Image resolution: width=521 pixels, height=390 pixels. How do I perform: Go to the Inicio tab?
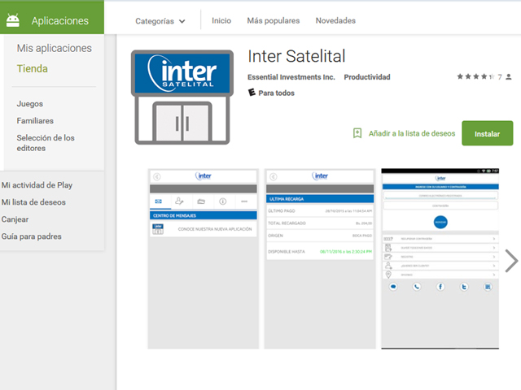pyautogui.click(x=221, y=20)
